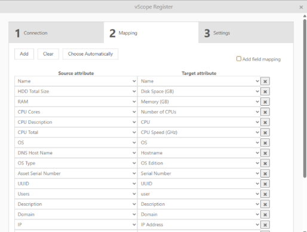Open the Serial Number target dropdown
The image size is (307, 232).
tap(199, 173)
